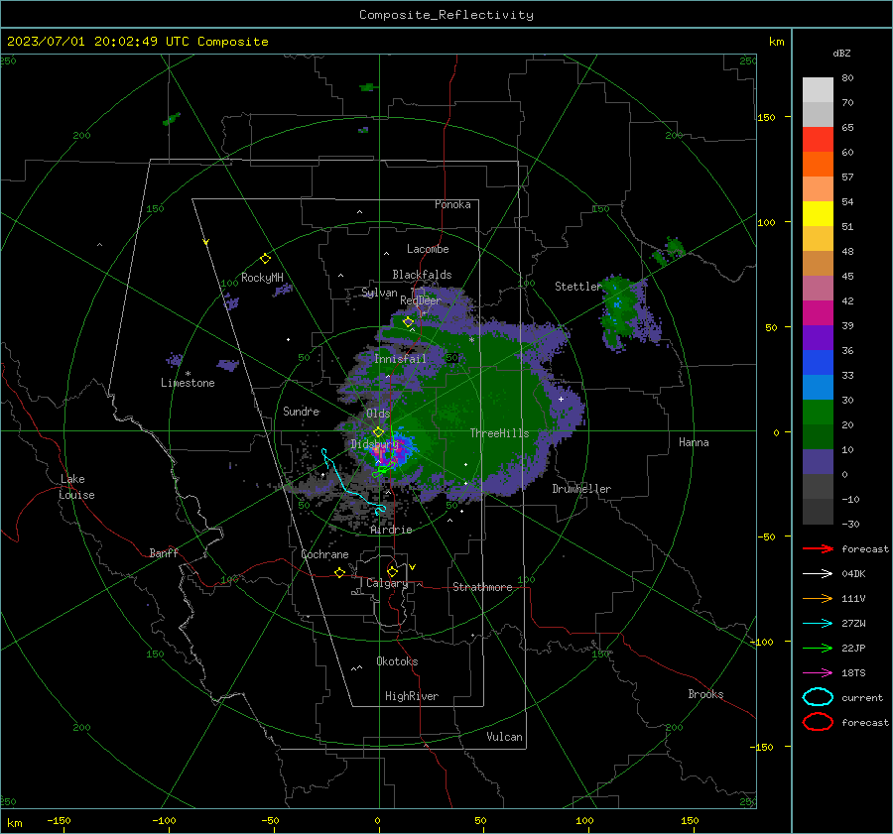Click the Hanna city label
The height and width of the screenshot is (834, 893).
click(x=694, y=442)
